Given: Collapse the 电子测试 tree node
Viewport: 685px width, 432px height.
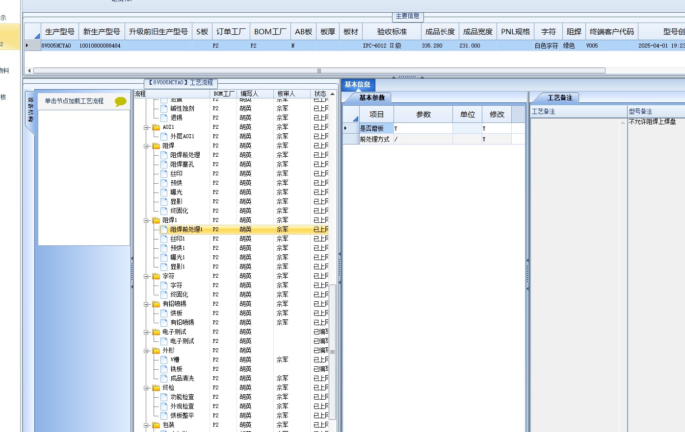Looking at the screenshot, I should coord(146,332).
